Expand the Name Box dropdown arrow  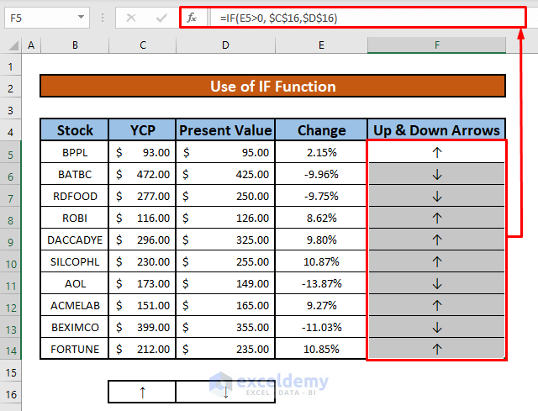(x=82, y=18)
